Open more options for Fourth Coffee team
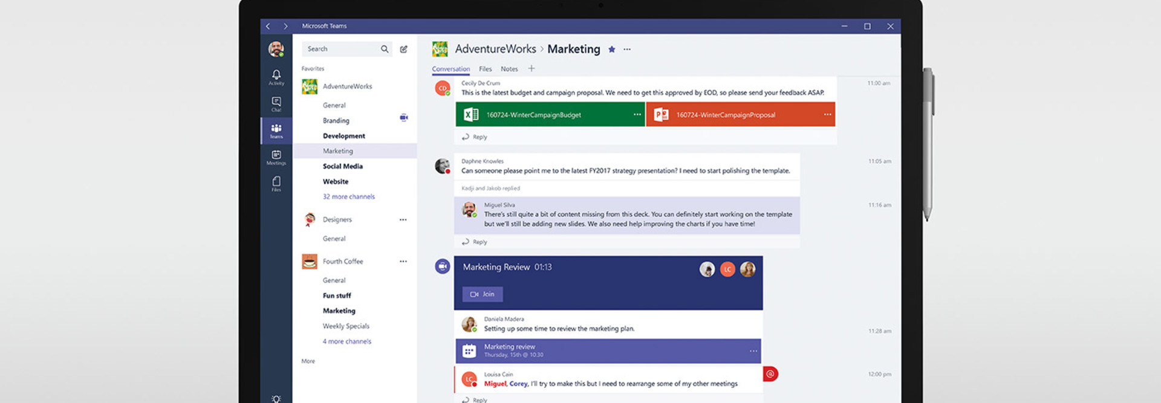The height and width of the screenshot is (403, 1161). click(x=403, y=262)
